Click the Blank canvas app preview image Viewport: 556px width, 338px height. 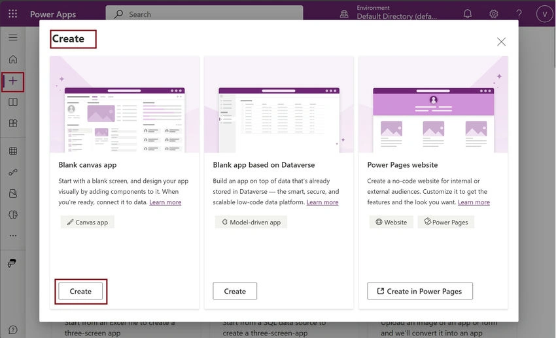124,104
